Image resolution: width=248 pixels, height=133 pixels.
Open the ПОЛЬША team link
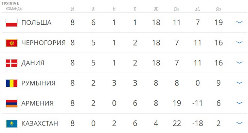pos(36,23)
